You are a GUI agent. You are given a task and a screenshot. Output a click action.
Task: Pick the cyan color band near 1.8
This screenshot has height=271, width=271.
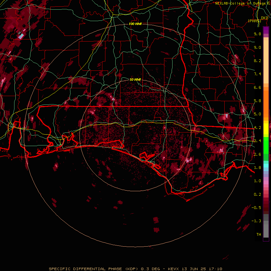(x=266, y=166)
